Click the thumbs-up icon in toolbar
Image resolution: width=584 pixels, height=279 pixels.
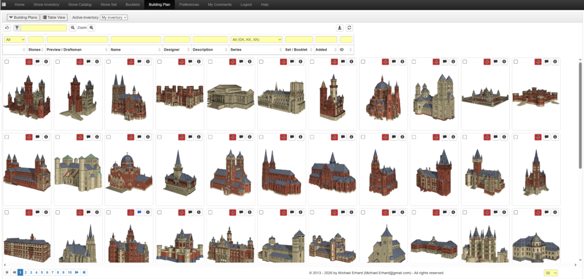7,27
